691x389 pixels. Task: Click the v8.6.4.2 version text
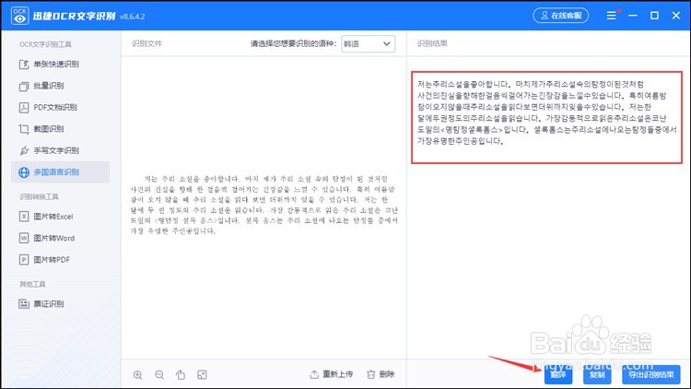point(132,17)
